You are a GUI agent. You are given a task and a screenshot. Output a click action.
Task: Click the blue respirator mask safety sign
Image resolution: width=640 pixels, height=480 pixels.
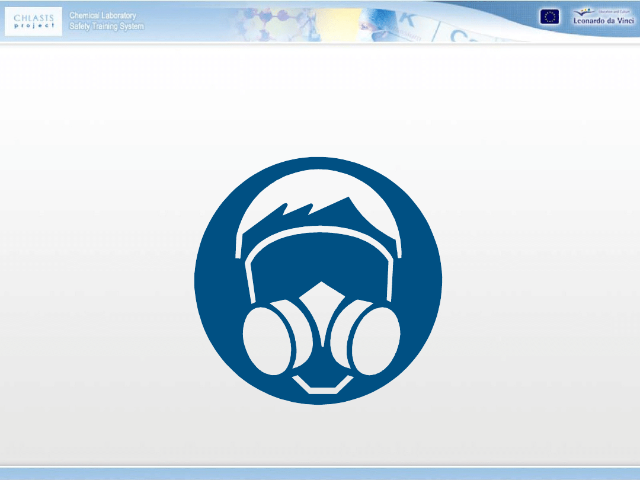tap(318, 280)
